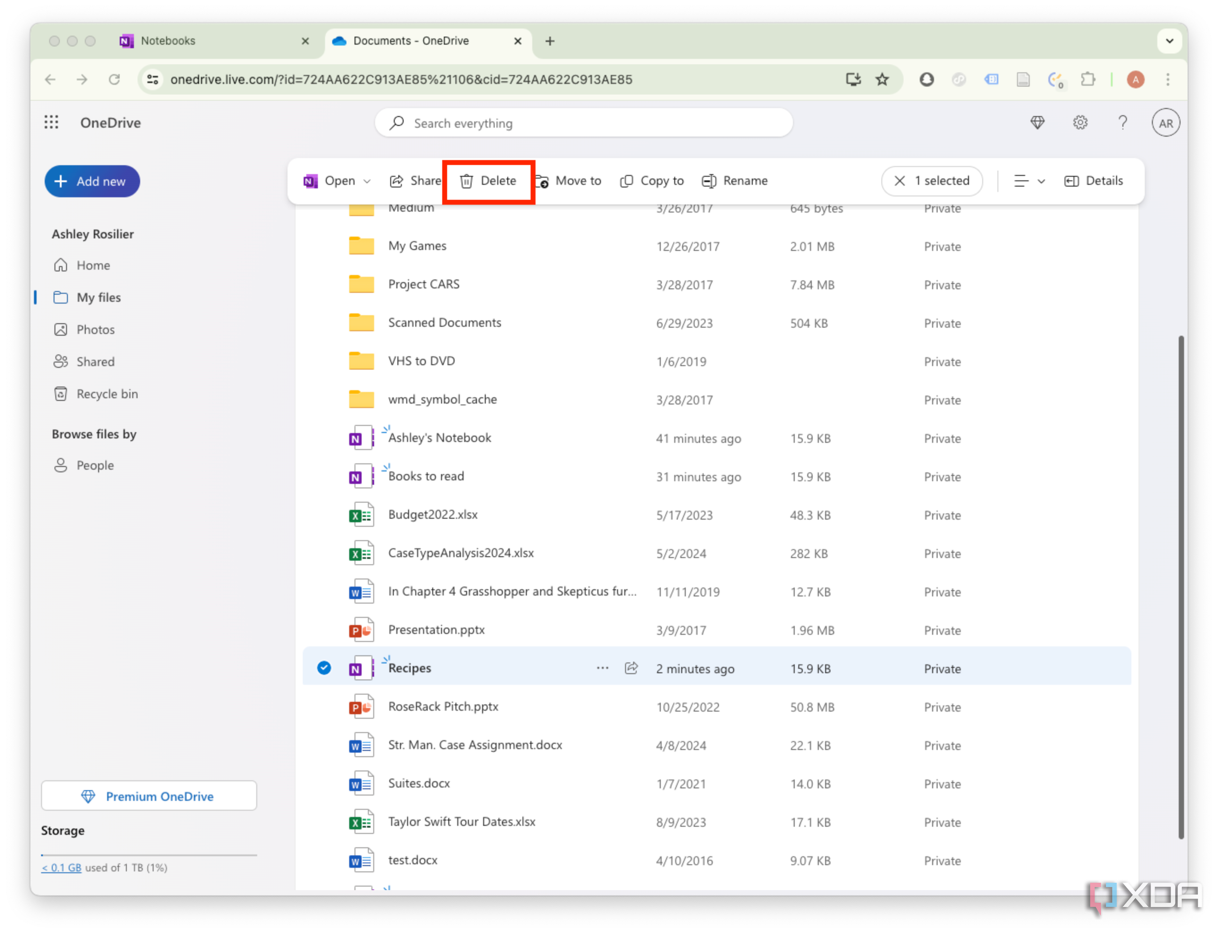The width and height of the screenshot is (1218, 933).
Task: Open the Microsoft app launcher grid
Action: 51,122
